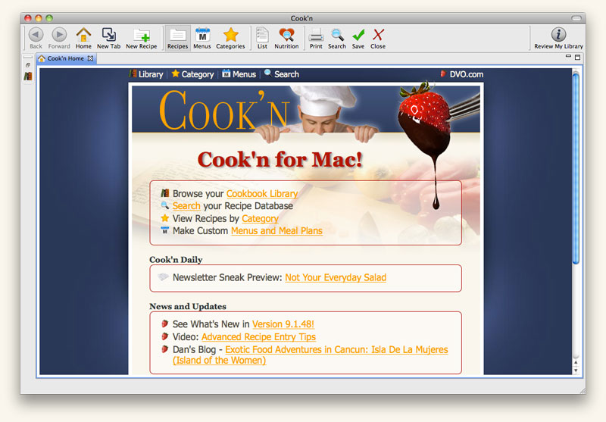Open Category in the page navigation bar

[x=193, y=74]
